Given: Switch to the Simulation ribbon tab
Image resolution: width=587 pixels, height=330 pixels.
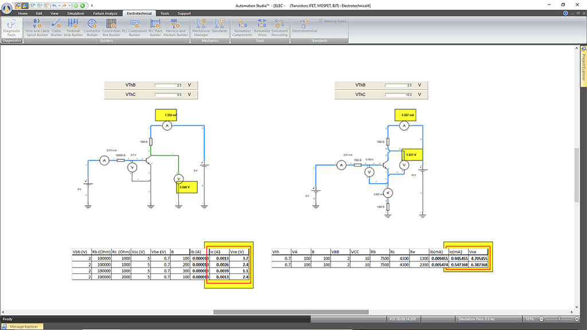Looking at the screenshot, I should pos(75,13).
